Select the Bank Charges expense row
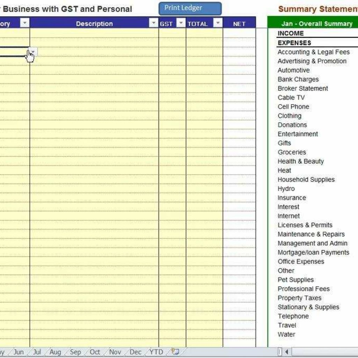358x358 pixels. pyautogui.click(x=298, y=79)
